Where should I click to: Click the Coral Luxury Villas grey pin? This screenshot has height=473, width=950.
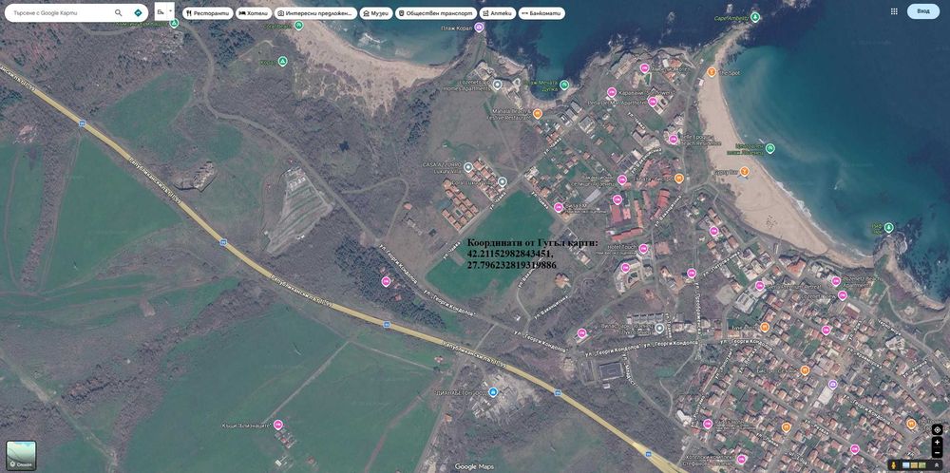point(502,181)
